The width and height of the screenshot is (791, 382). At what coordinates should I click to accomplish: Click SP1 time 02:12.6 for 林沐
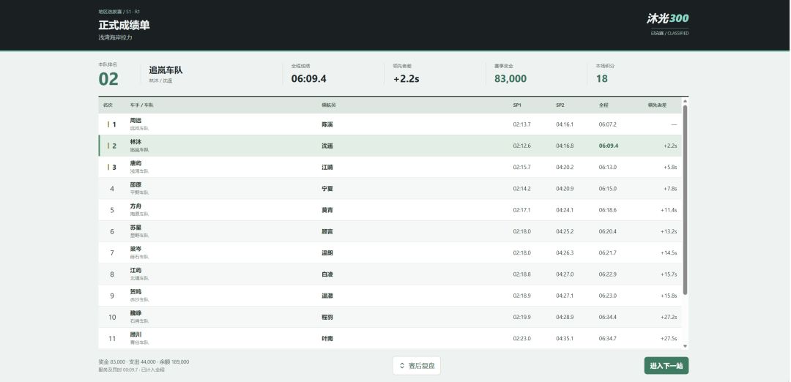(x=521, y=146)
